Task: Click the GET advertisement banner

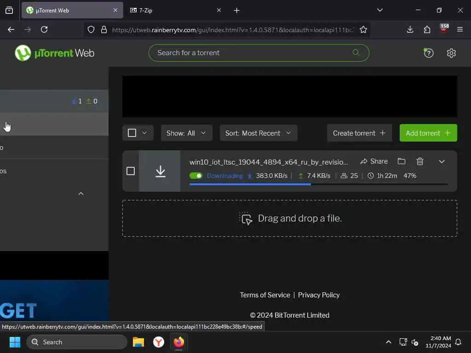Action: click(54, 301)
